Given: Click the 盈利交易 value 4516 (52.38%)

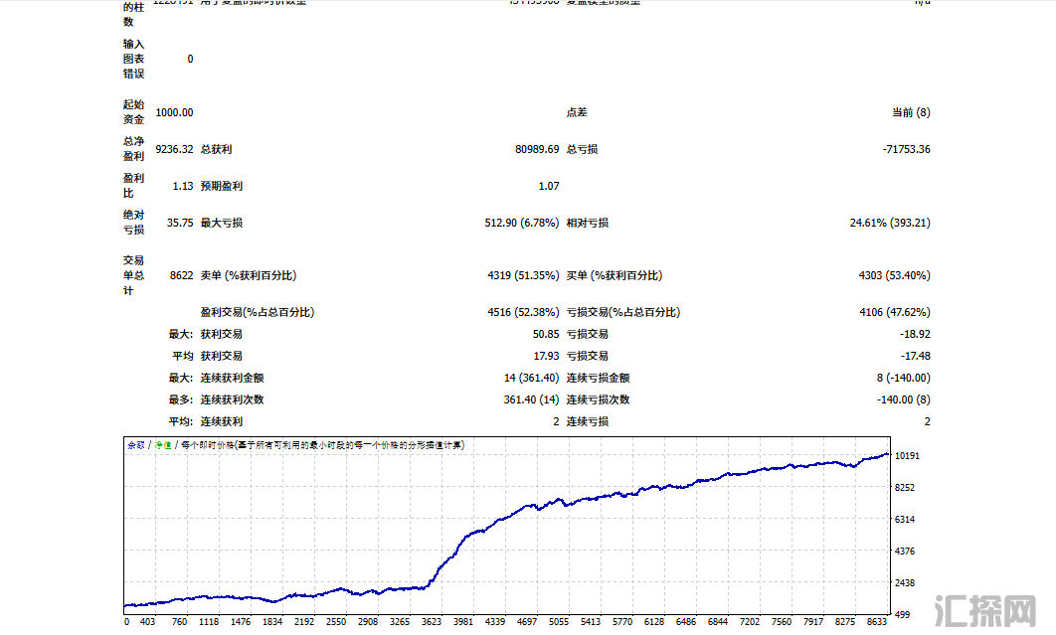Looking at the screenshot, I should 523,312.
